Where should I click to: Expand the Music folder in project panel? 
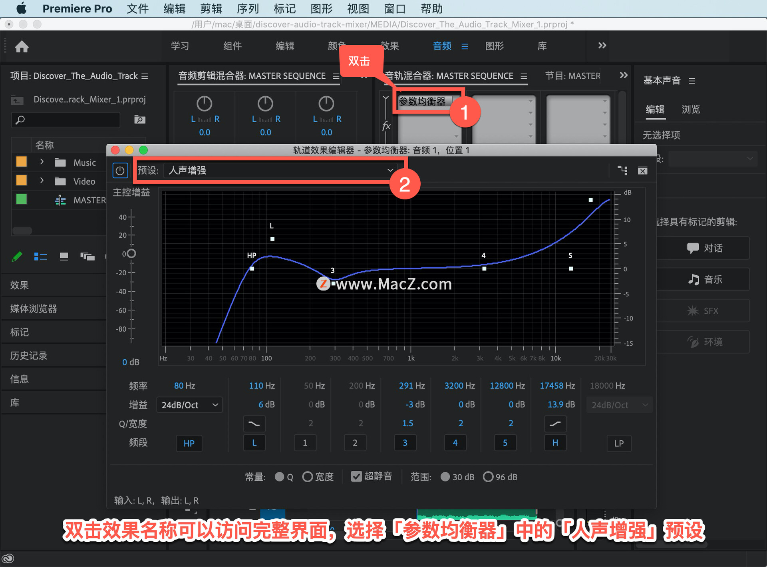pos(42,162)
